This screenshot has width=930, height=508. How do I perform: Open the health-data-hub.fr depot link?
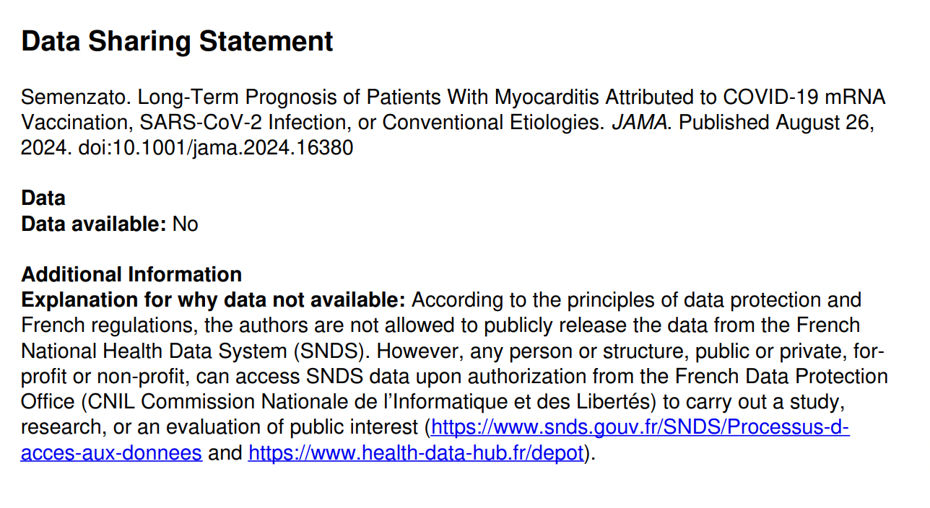point(415,453)
